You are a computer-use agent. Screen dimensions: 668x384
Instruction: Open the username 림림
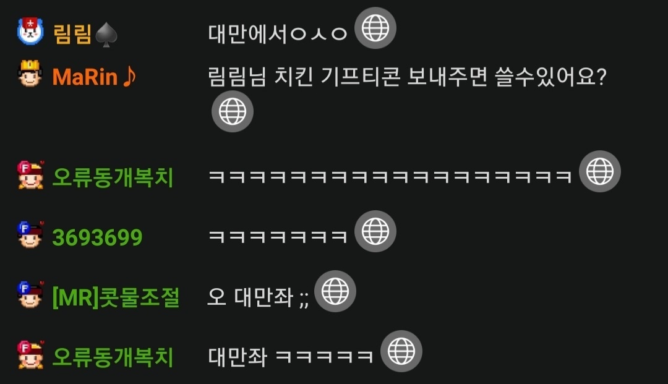point(72,34)
